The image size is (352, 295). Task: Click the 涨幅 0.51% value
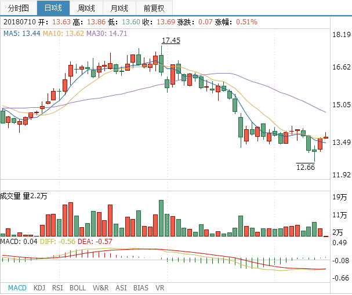click(246, 22)
